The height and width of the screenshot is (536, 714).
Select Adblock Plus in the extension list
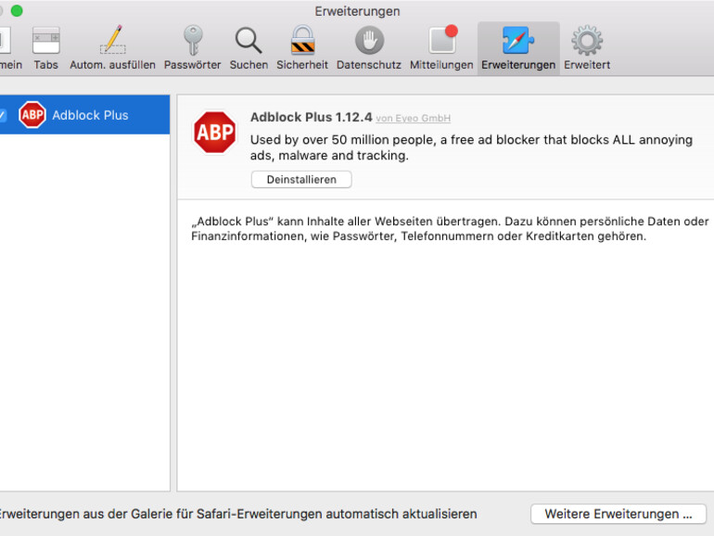[x=84, y=115]
